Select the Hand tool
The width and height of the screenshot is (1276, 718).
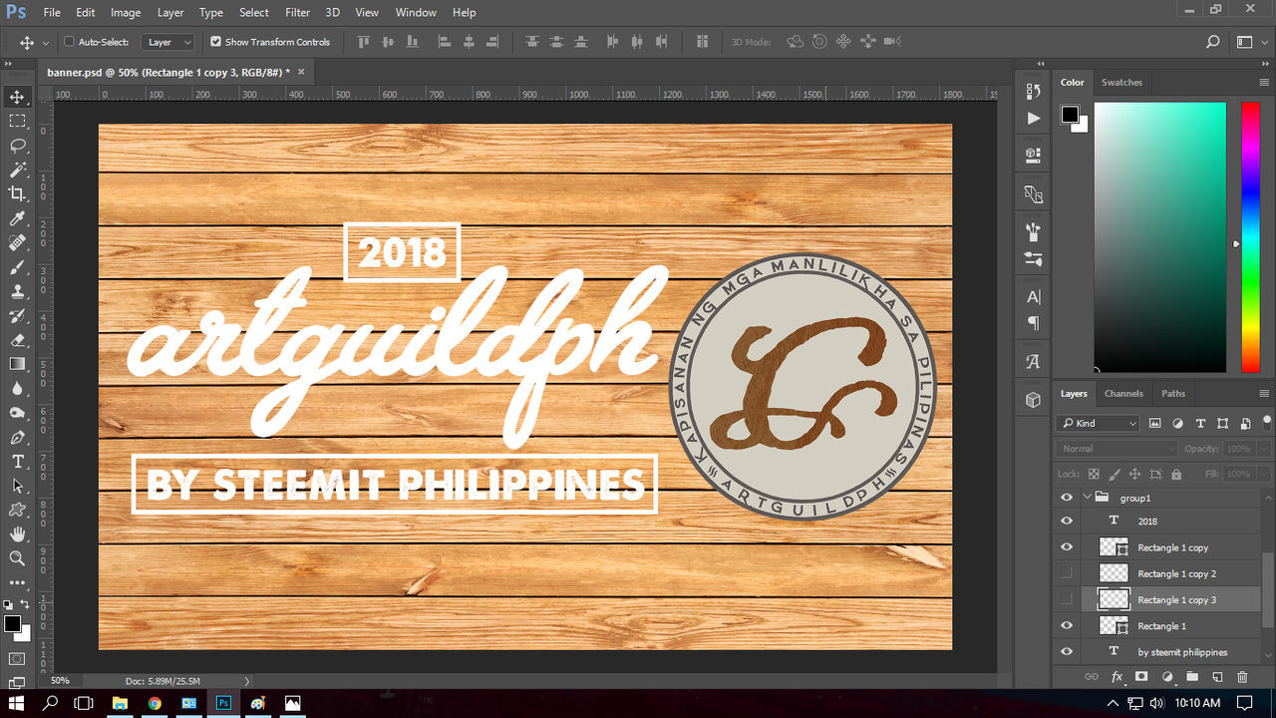tap(17, 534)
